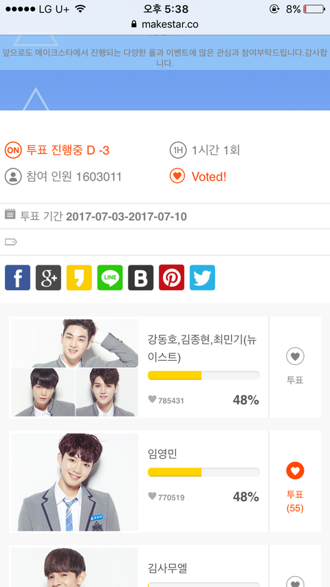The height and width of the screenshot is (587, 330).
Task: Share via yellow KakaoStory icon
Action: 79,278
